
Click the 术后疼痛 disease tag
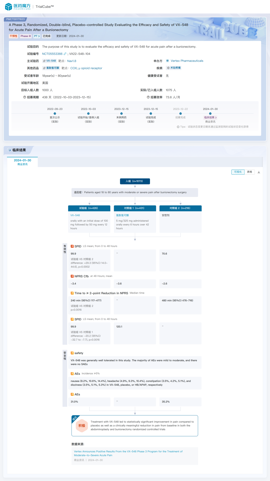174,68
